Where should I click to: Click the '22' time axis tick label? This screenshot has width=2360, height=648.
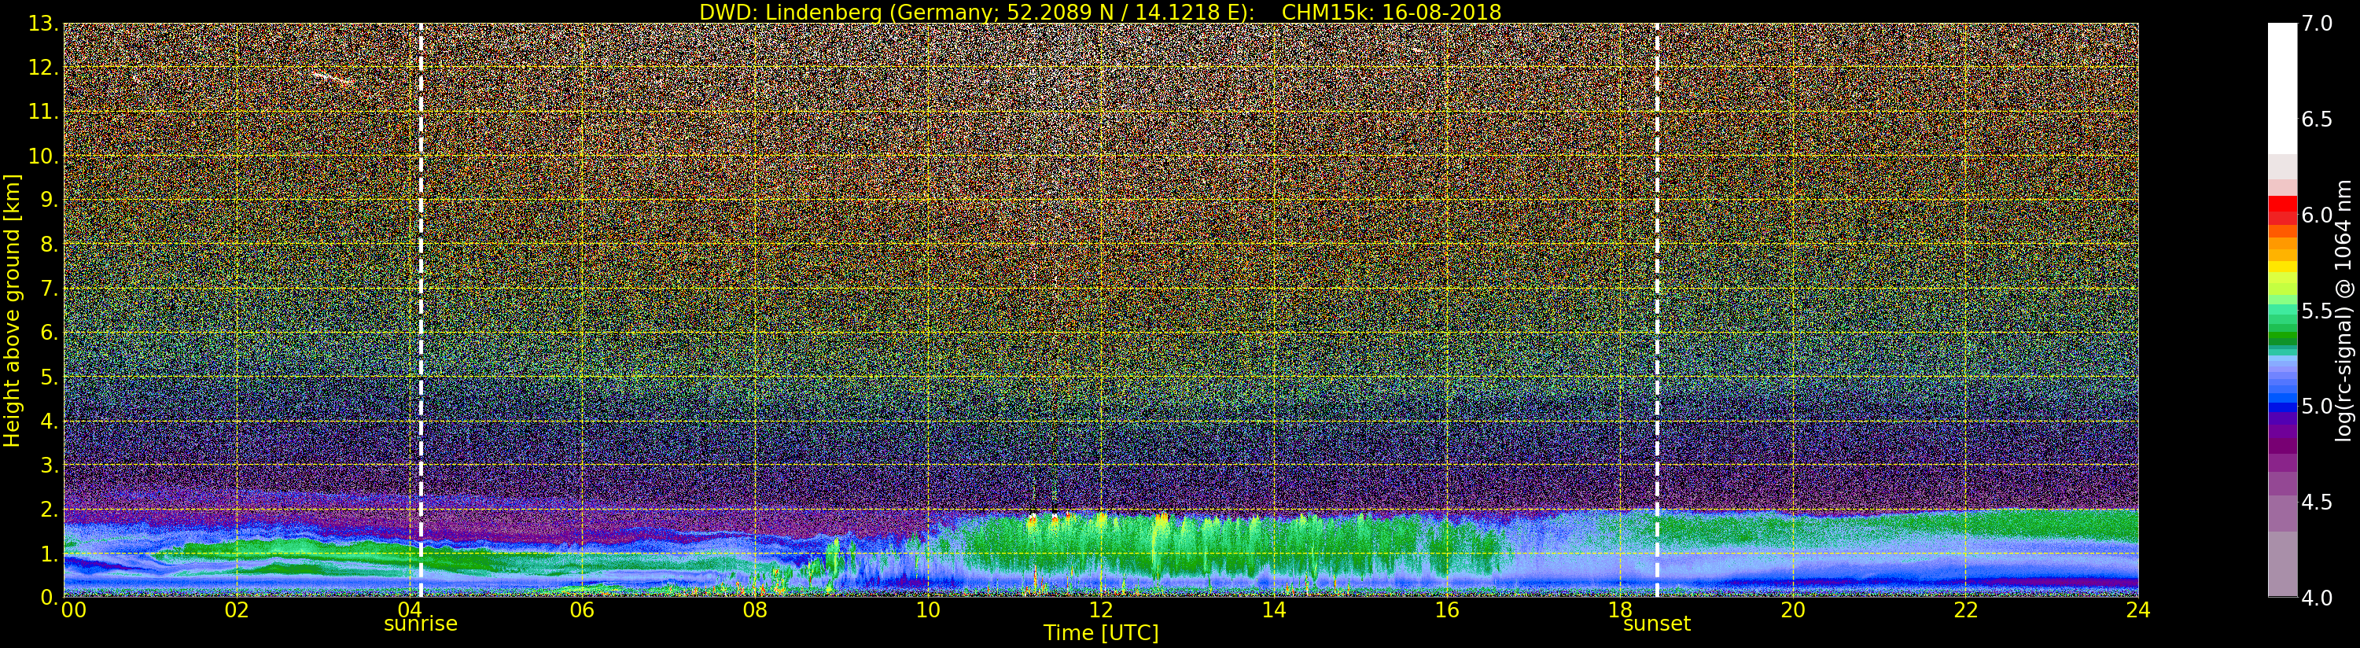tap(1966, 610)
